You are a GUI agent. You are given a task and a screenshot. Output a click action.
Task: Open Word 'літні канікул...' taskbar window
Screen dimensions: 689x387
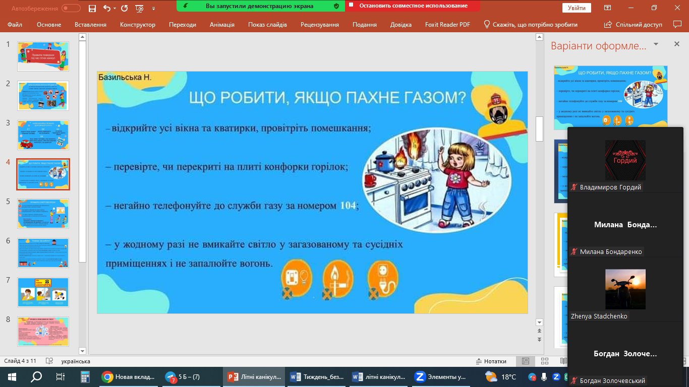(380, 377)
